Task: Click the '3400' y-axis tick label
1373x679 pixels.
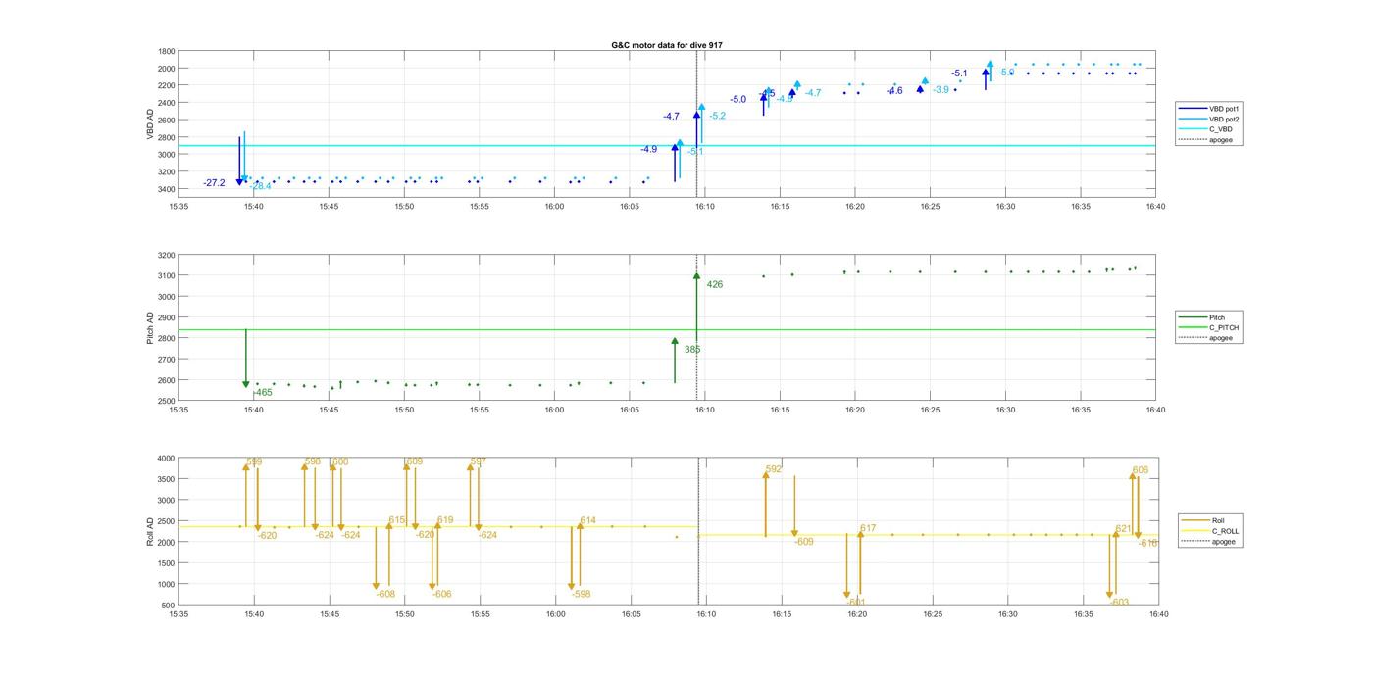Action: pyautogui.click(x=167, y=189)
